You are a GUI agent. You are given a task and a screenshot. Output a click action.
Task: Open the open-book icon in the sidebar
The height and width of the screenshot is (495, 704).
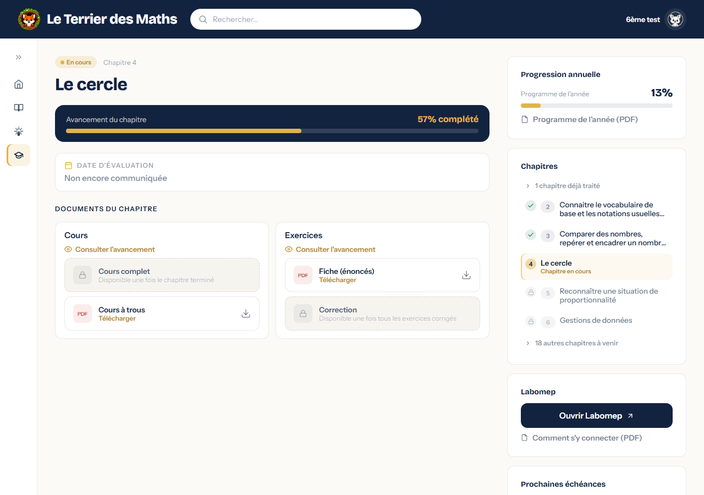click(19, 108)
